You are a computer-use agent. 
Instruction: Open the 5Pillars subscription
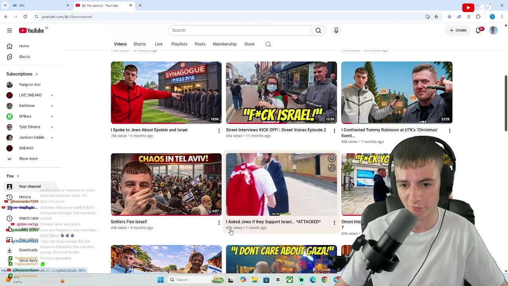(x=25, y=116)
